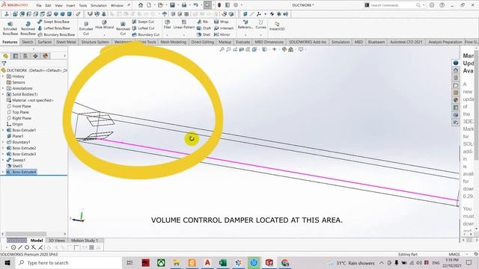
Task: Open FeatureManager filter icon
Action: click(x=4, y=64)
